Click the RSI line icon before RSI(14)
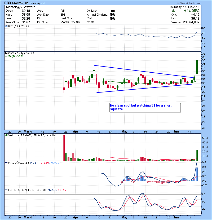This screenshot has width=212, height=220. click(x=6, y=26)
